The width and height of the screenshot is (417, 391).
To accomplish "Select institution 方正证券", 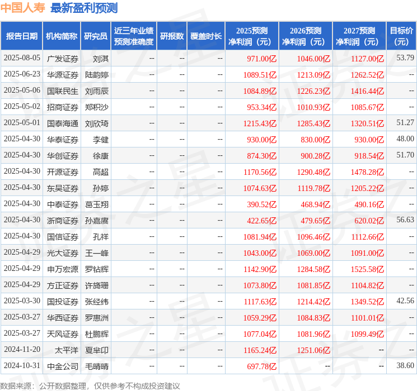I will [63, 285].
